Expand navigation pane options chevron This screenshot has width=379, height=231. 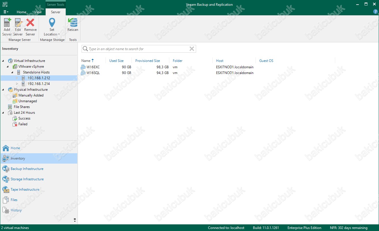click(x=75, y=220)
